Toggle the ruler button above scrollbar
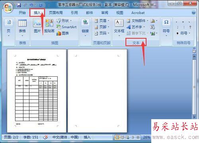This screenshot has height=143, width=199. point(194,51)
